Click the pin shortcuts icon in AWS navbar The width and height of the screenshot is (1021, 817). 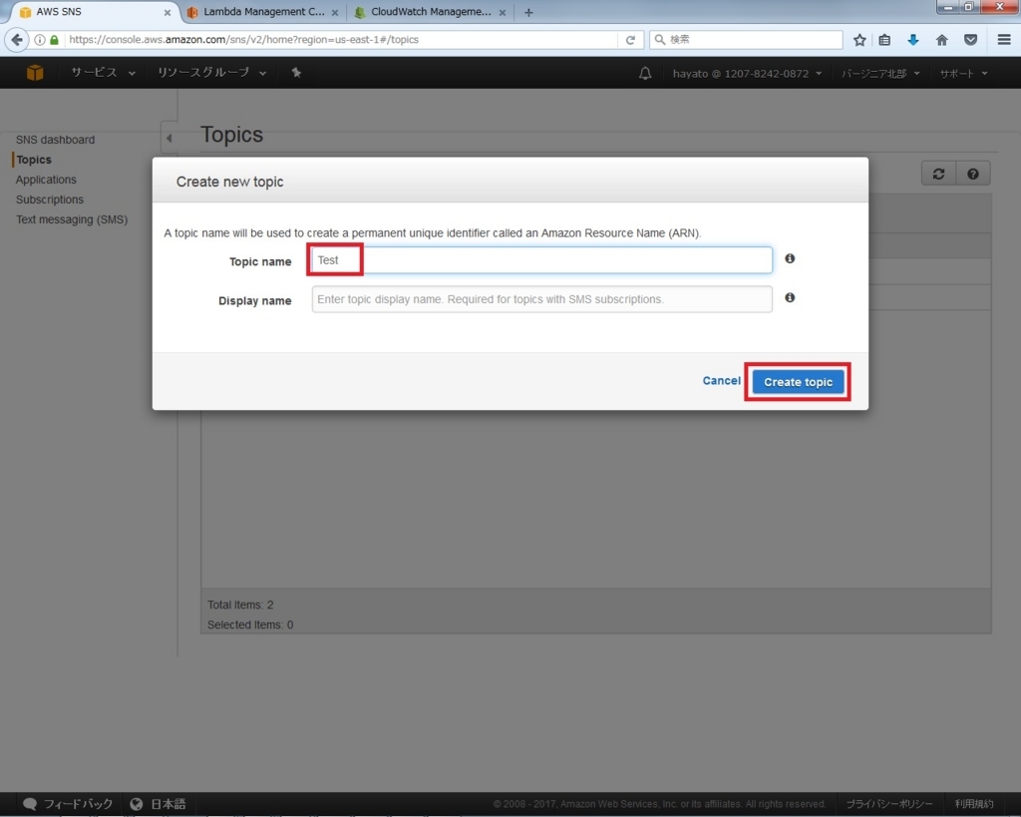[296, 72]
